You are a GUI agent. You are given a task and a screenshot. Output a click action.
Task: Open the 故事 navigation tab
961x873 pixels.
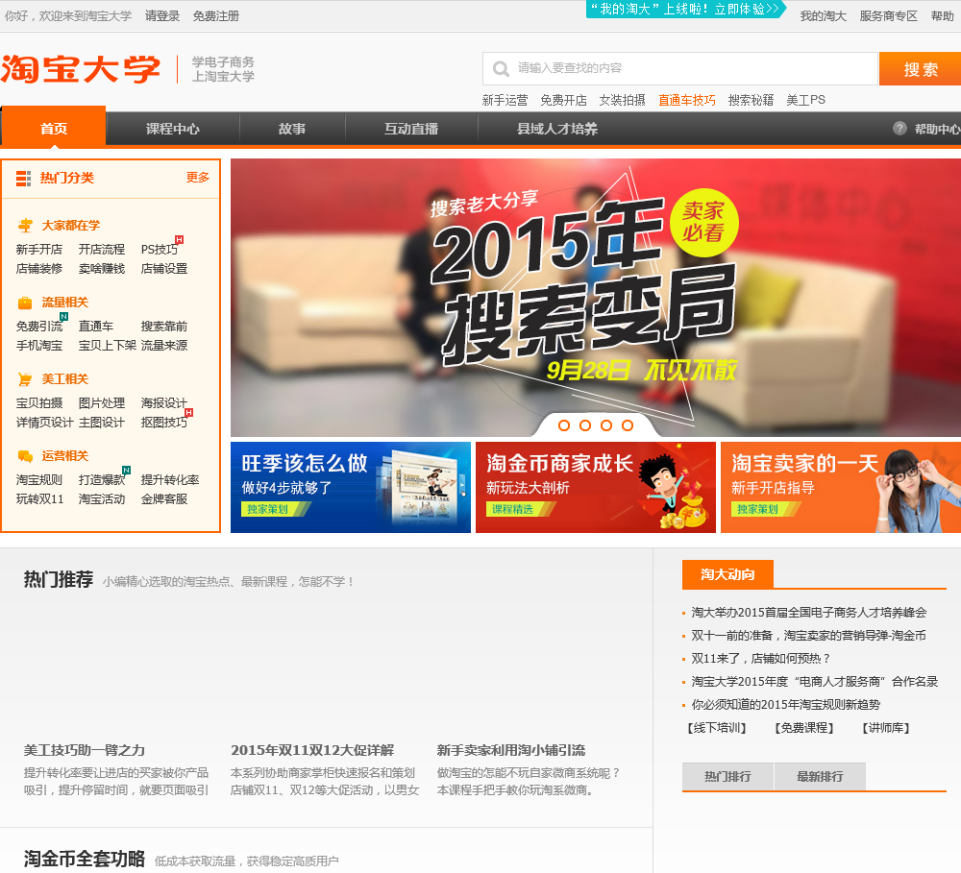(x=292, y=129)
